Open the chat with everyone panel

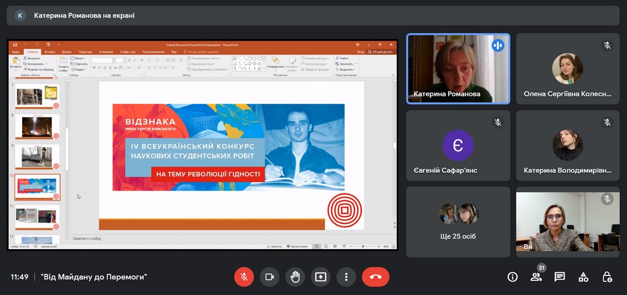[560, 277]
